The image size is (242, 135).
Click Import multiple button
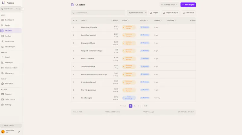click(170, 13)
